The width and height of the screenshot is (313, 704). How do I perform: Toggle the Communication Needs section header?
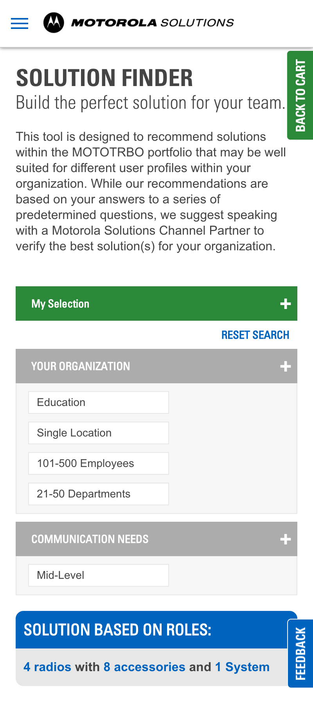pyautogui.click(x=156, y=539)
